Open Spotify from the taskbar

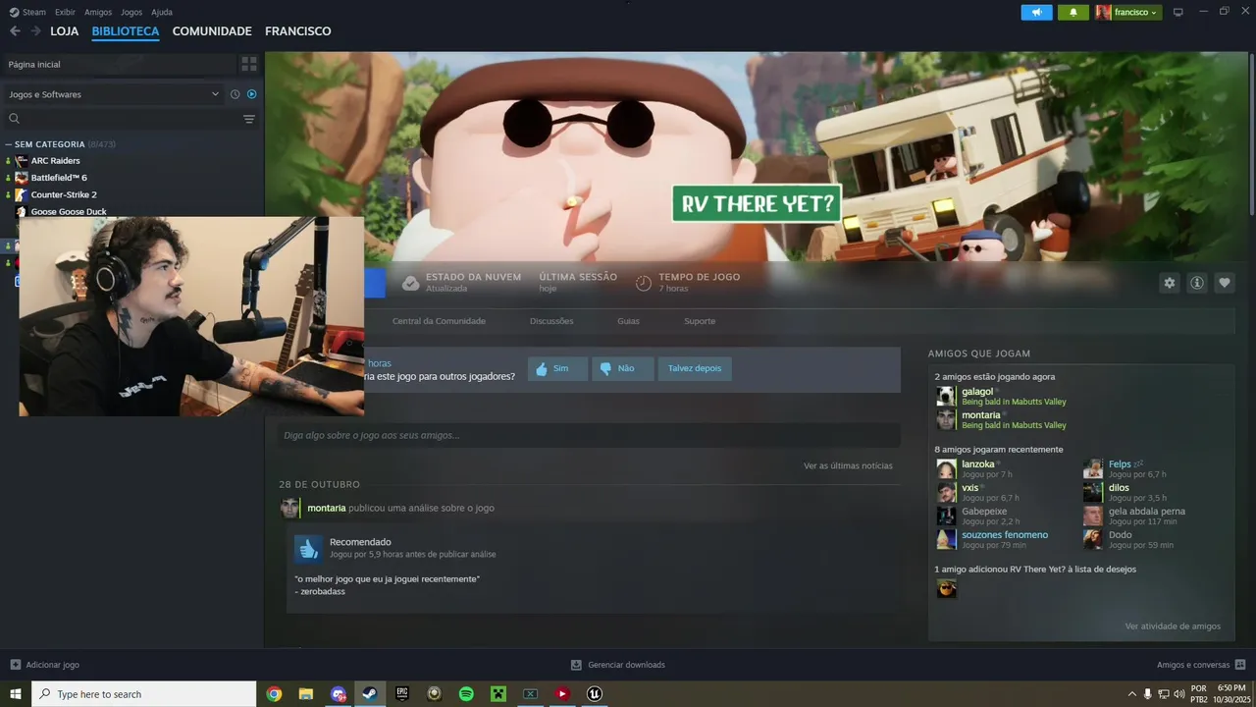pos(466,694)
